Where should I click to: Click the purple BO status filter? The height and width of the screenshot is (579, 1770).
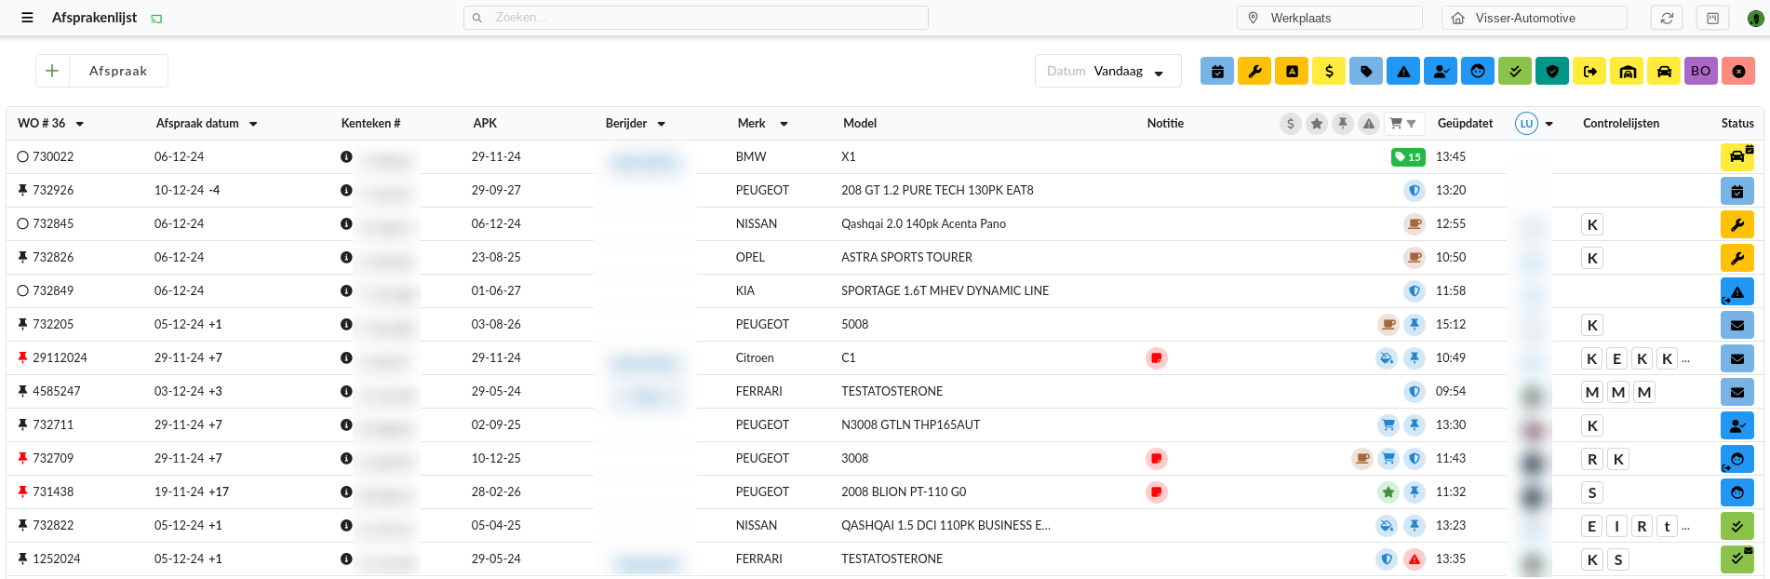(1701, 72)
